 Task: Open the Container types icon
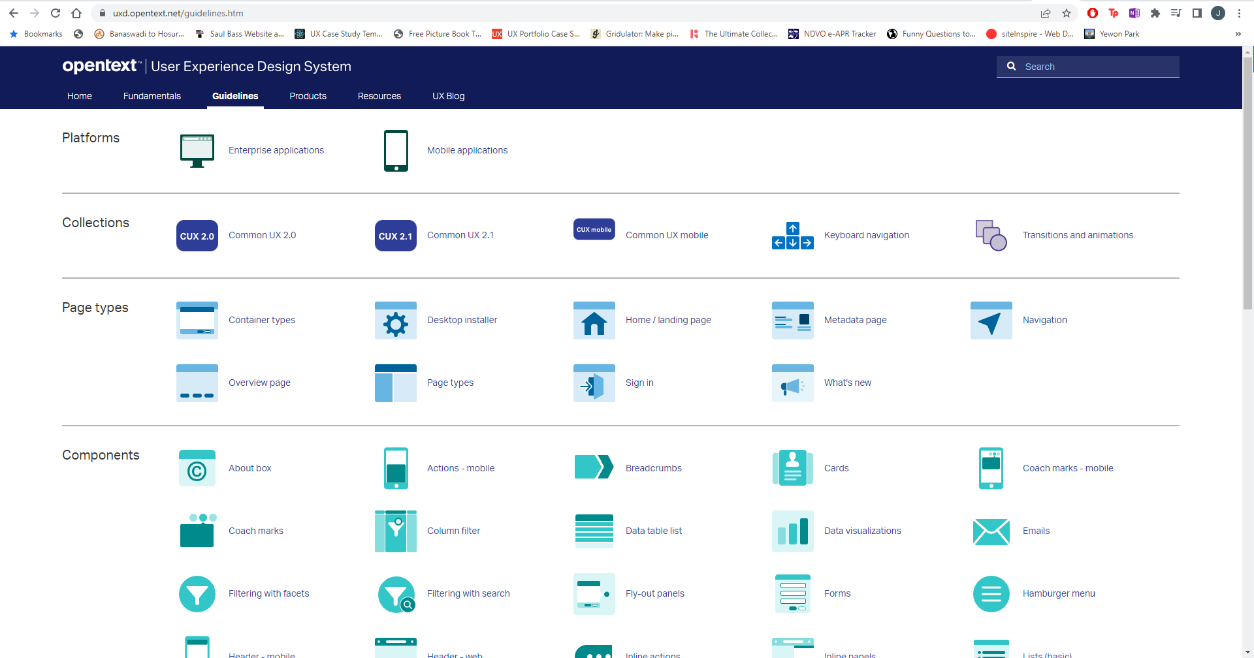pyautogui.click(x=197, y=321)
